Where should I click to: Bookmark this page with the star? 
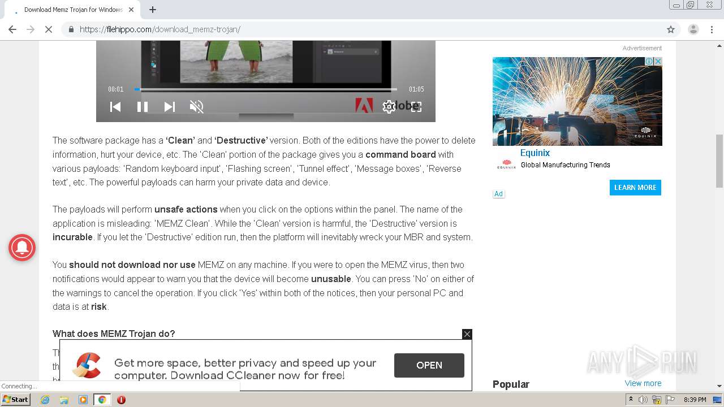click(671, 29)
